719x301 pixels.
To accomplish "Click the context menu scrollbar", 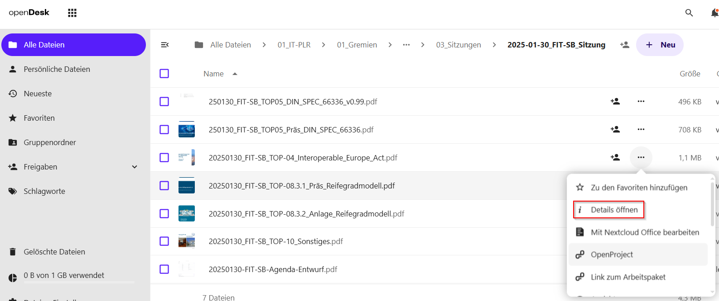I will pyautogui.click(x=712, y=204).
